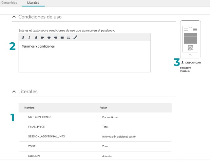Switch to the Contenidos tab
Image resolution: width=211 pixels, height=162 pixels.
(x=9, y=3)
